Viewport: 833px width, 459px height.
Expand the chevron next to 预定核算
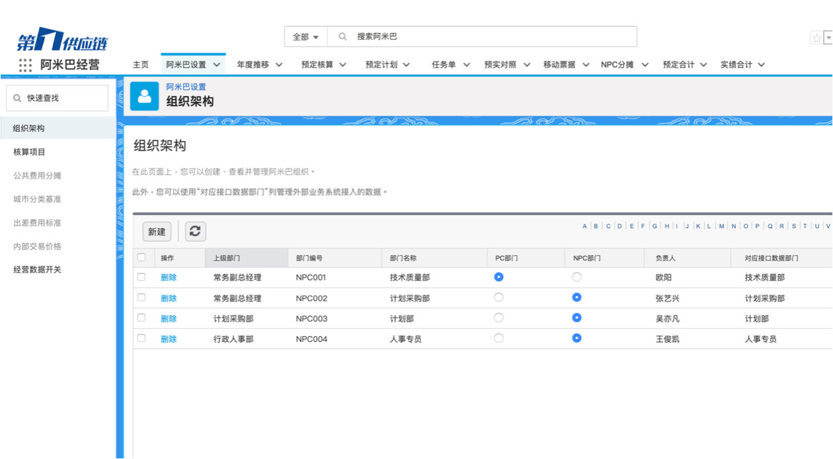[x=344, y=65]
